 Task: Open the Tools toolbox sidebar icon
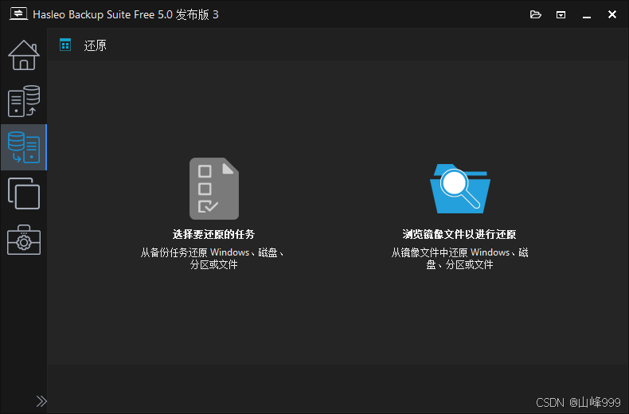(24, 240)
